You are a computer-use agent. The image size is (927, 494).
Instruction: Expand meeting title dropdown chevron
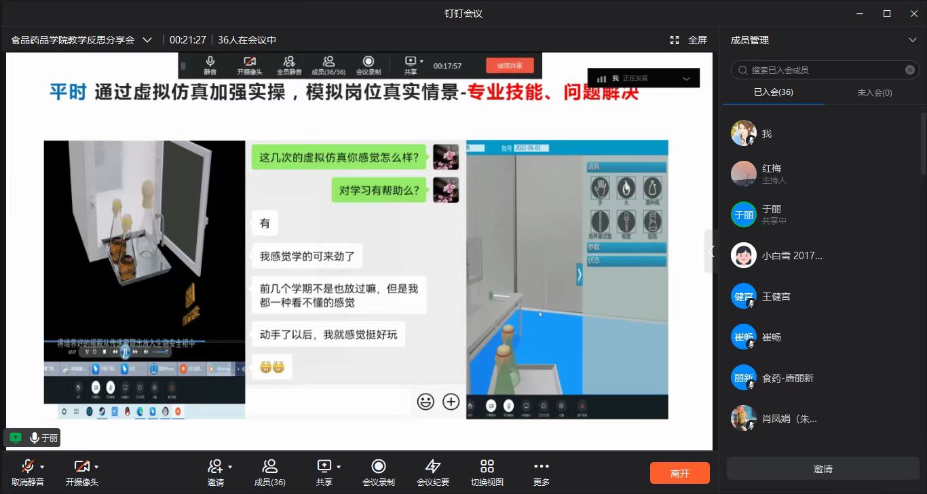[147, 40]
